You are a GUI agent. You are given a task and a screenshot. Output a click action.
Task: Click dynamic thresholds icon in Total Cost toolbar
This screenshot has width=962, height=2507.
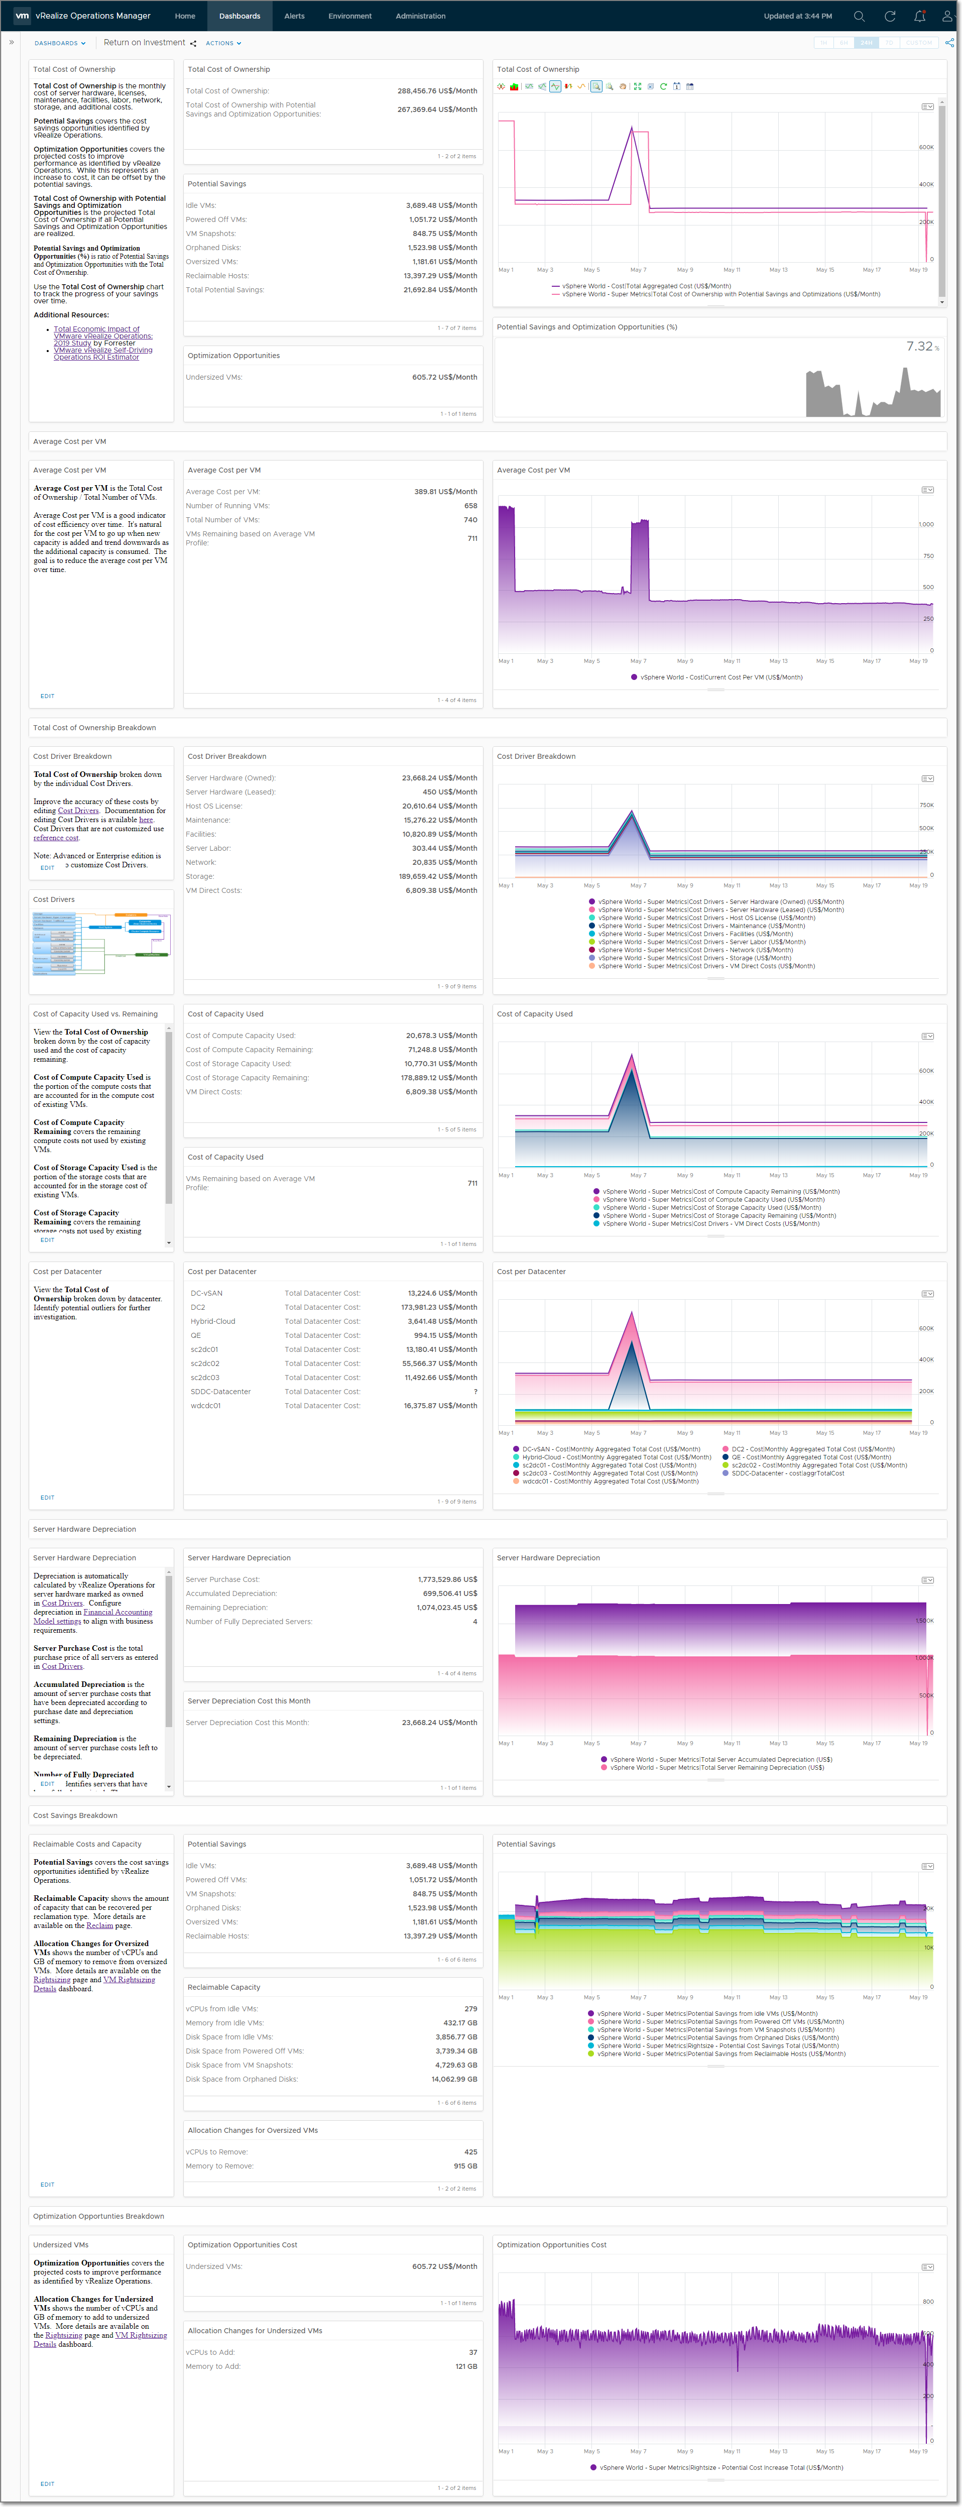[x=529, y=86]
